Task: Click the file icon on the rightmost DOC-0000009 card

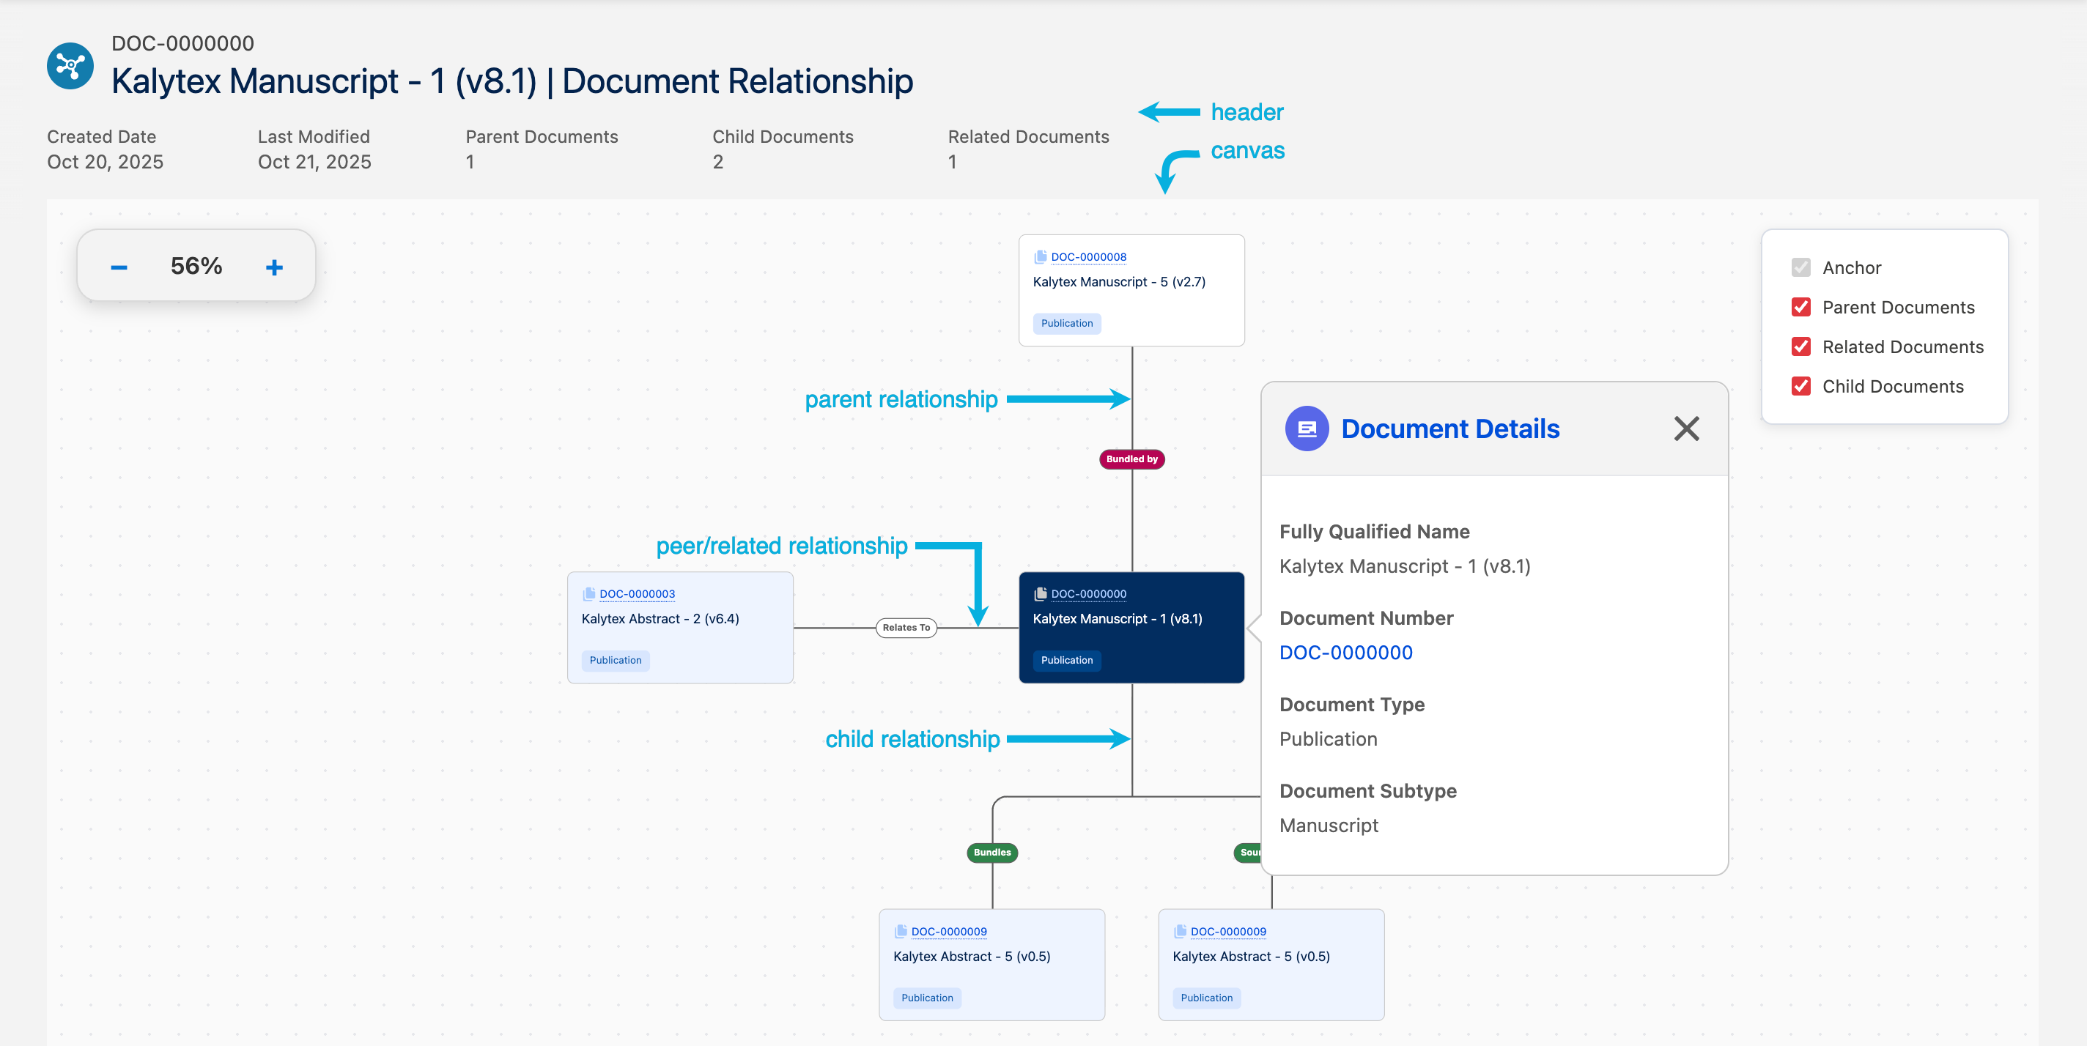Action: (1179, 930)
